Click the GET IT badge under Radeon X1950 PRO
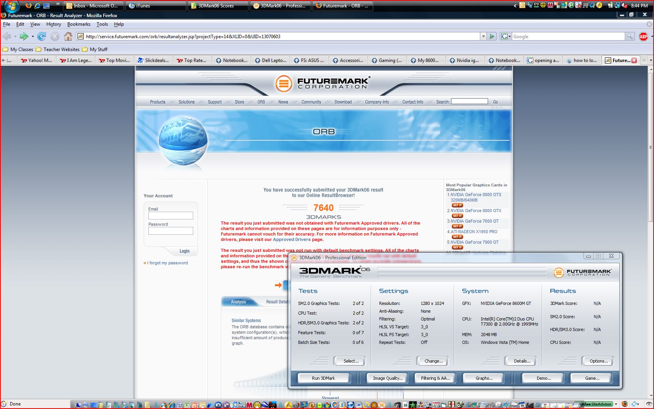This screenshot has width=654, height=409. [457, 237]
